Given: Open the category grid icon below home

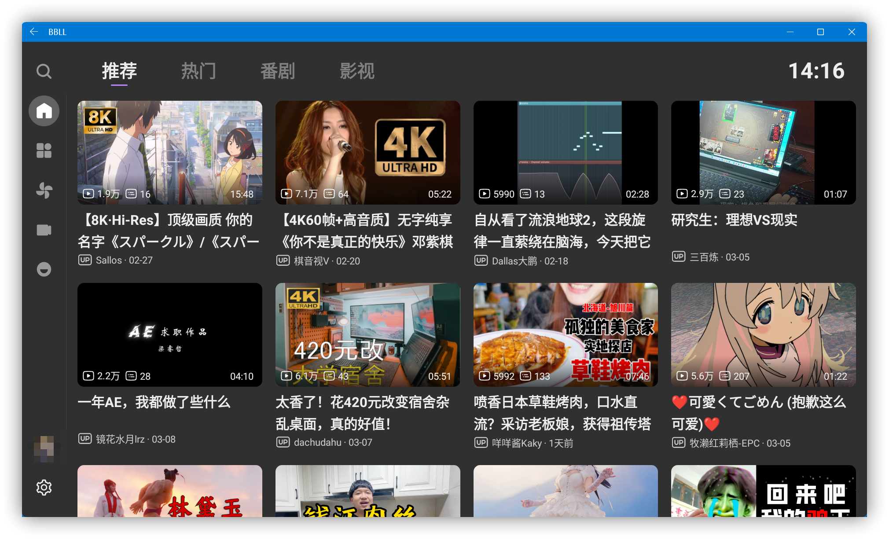Looking at the screenshot, I should pyautogui.click(x=44, y=150).
